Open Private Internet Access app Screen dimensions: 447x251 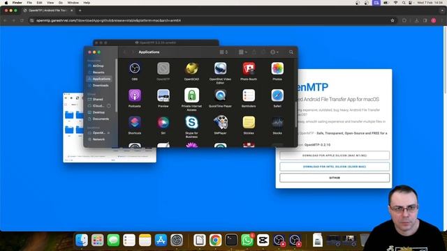191,96
